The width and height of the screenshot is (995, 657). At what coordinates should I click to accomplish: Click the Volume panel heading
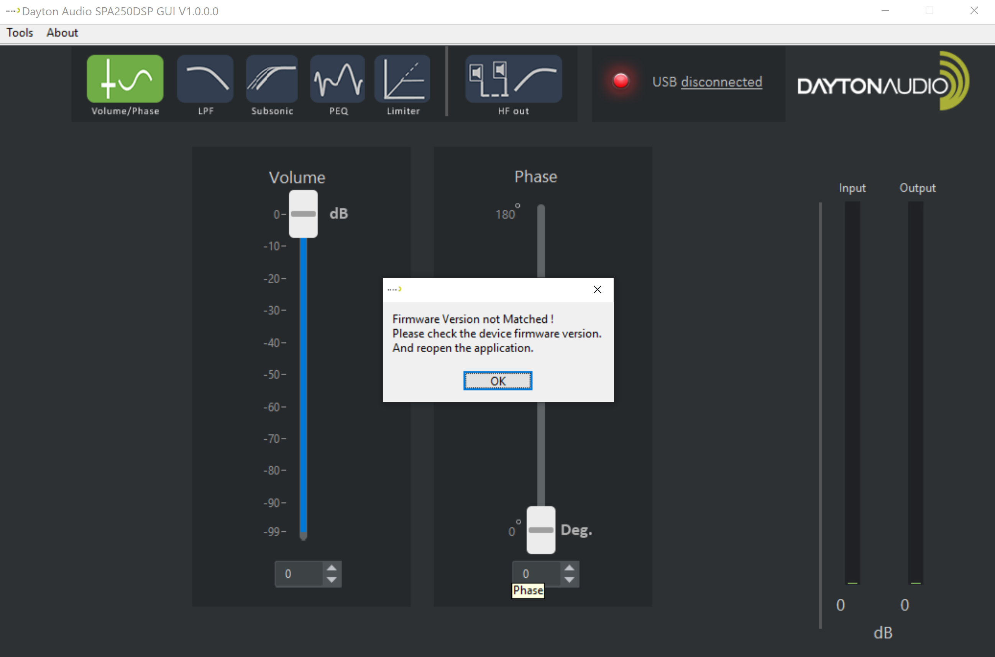(x=297, y=177)
